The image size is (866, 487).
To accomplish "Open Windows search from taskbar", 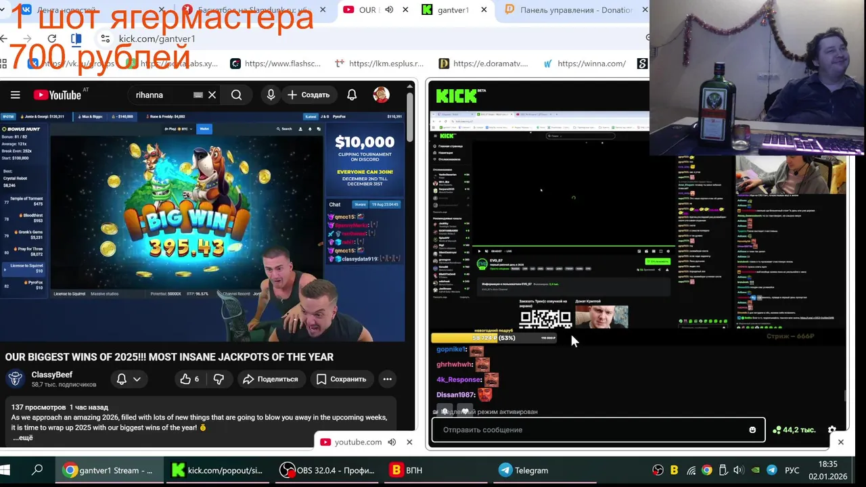I will tap(37, 470).
